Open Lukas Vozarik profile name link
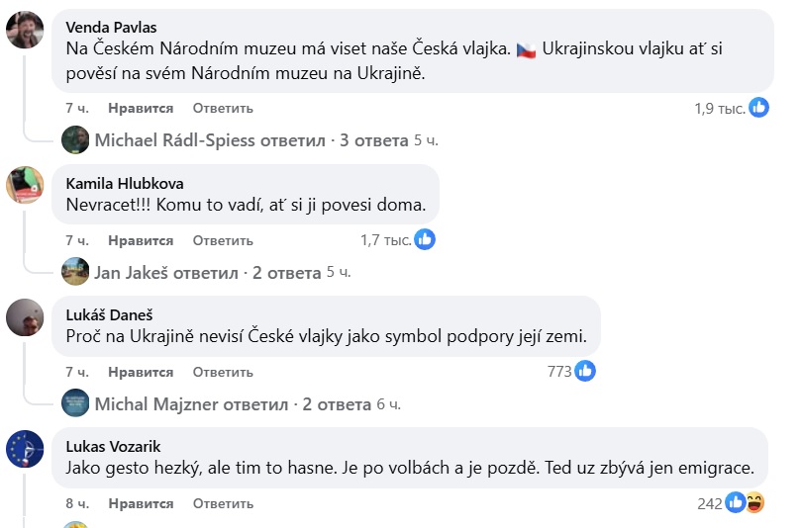The height and width of the screenshot is (528, 802). tap(112, 446)
